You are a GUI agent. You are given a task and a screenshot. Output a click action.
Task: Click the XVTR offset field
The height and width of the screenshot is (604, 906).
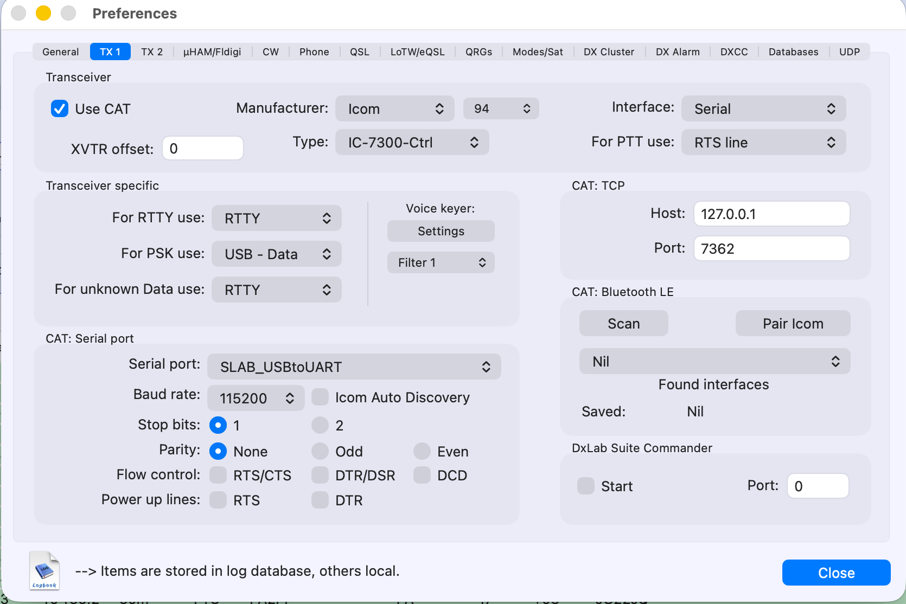click(203, 149)
